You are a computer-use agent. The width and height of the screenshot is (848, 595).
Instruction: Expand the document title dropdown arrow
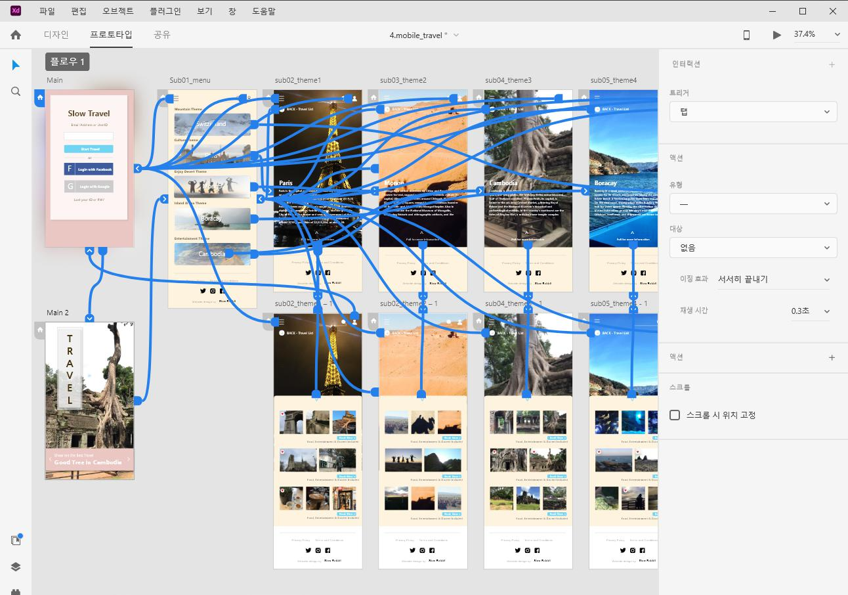[x=456, y=35]
